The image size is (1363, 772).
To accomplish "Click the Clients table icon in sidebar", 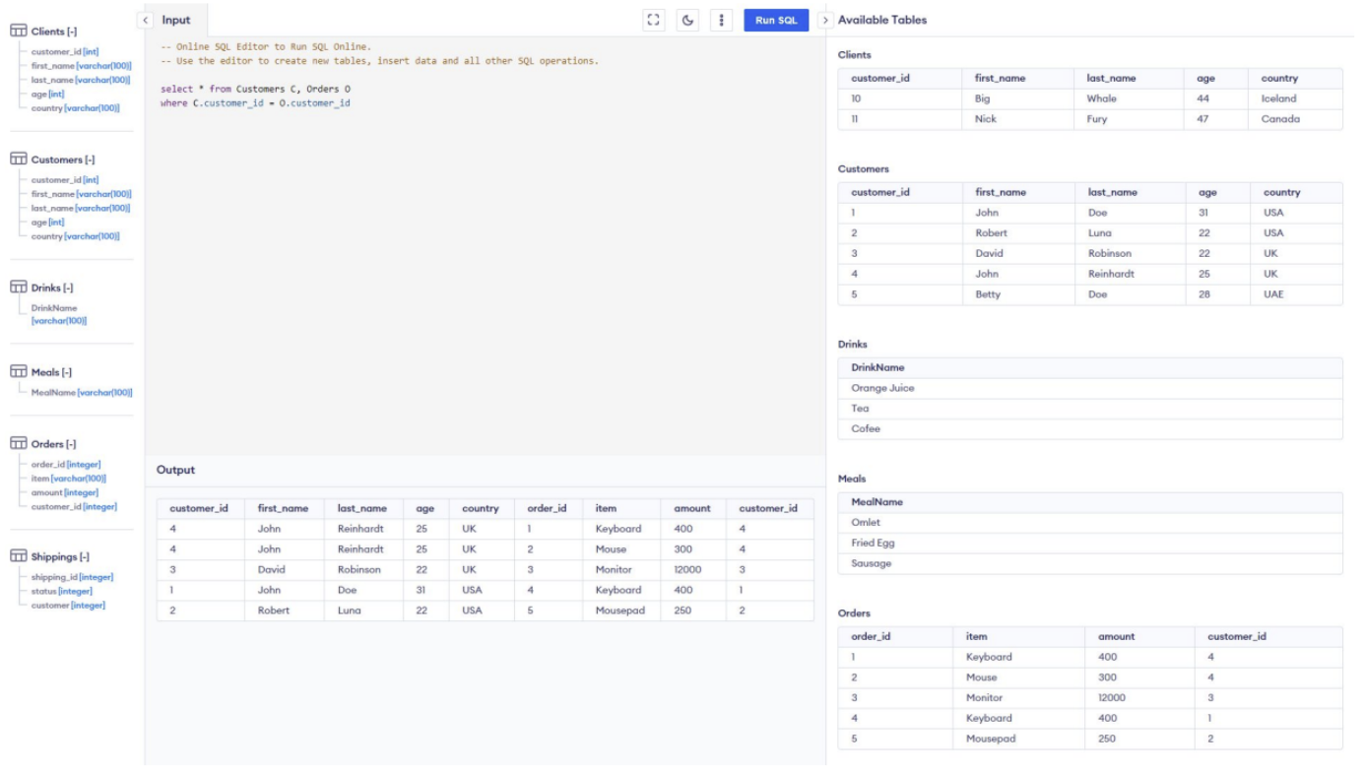I will tap(18, 32).
